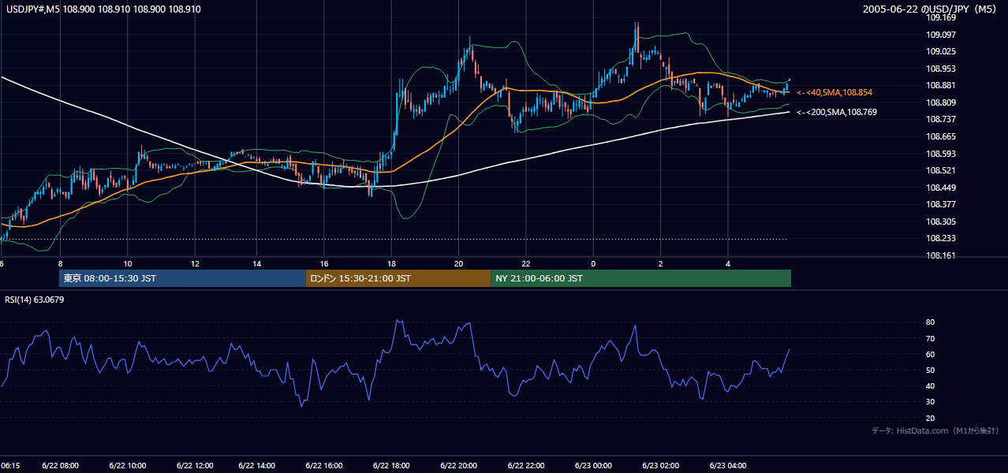
Task: Click the 108.233 price axis label
Action: click(939, 238)
